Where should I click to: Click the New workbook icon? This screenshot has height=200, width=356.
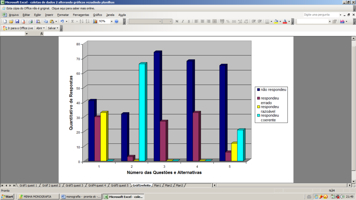point(5,22)
